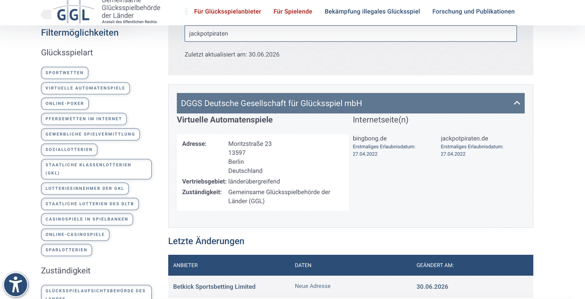
Task: Open Forschung und Publikationen menu
Action: tap(473, 11)
